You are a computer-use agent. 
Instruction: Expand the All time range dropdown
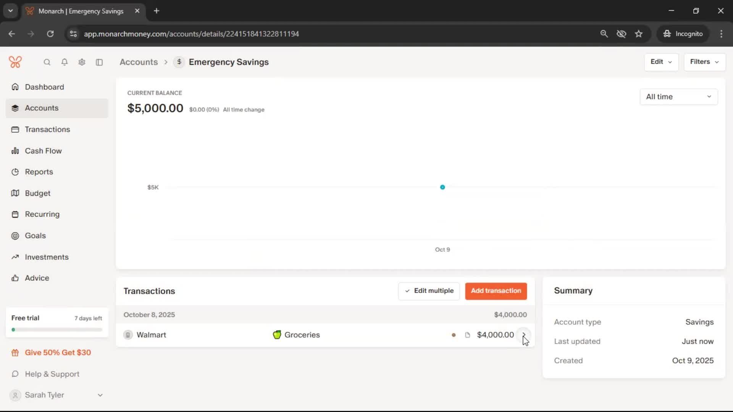pos(678,97)
